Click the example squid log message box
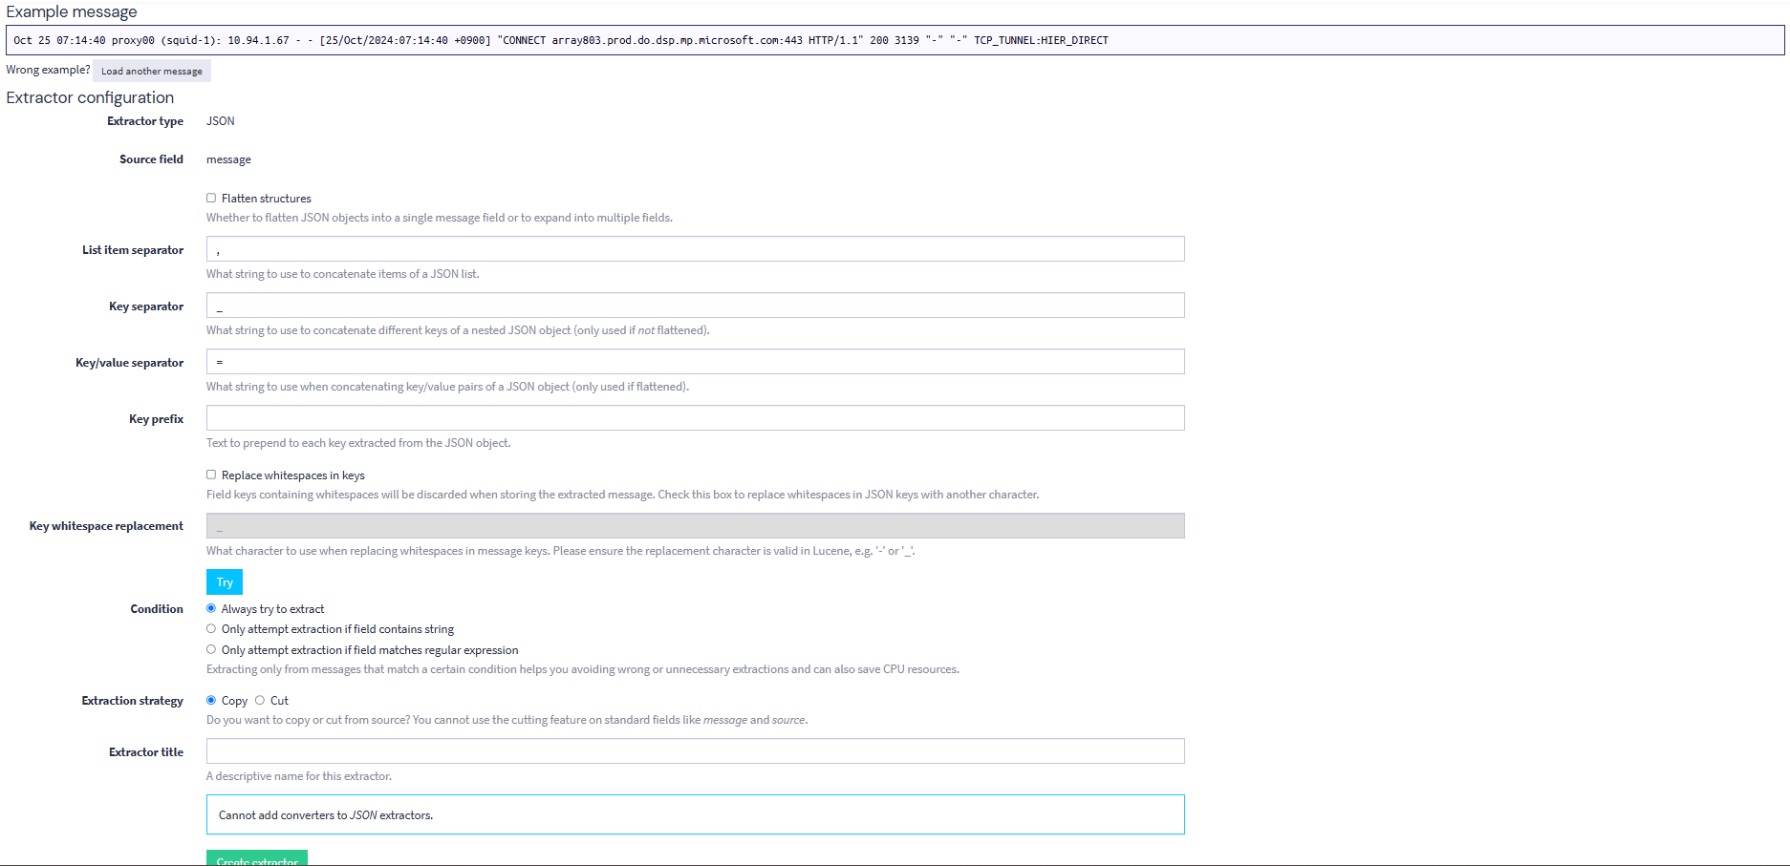The width and height of the screenshot is (1790, 866). (x=895, y=40)
